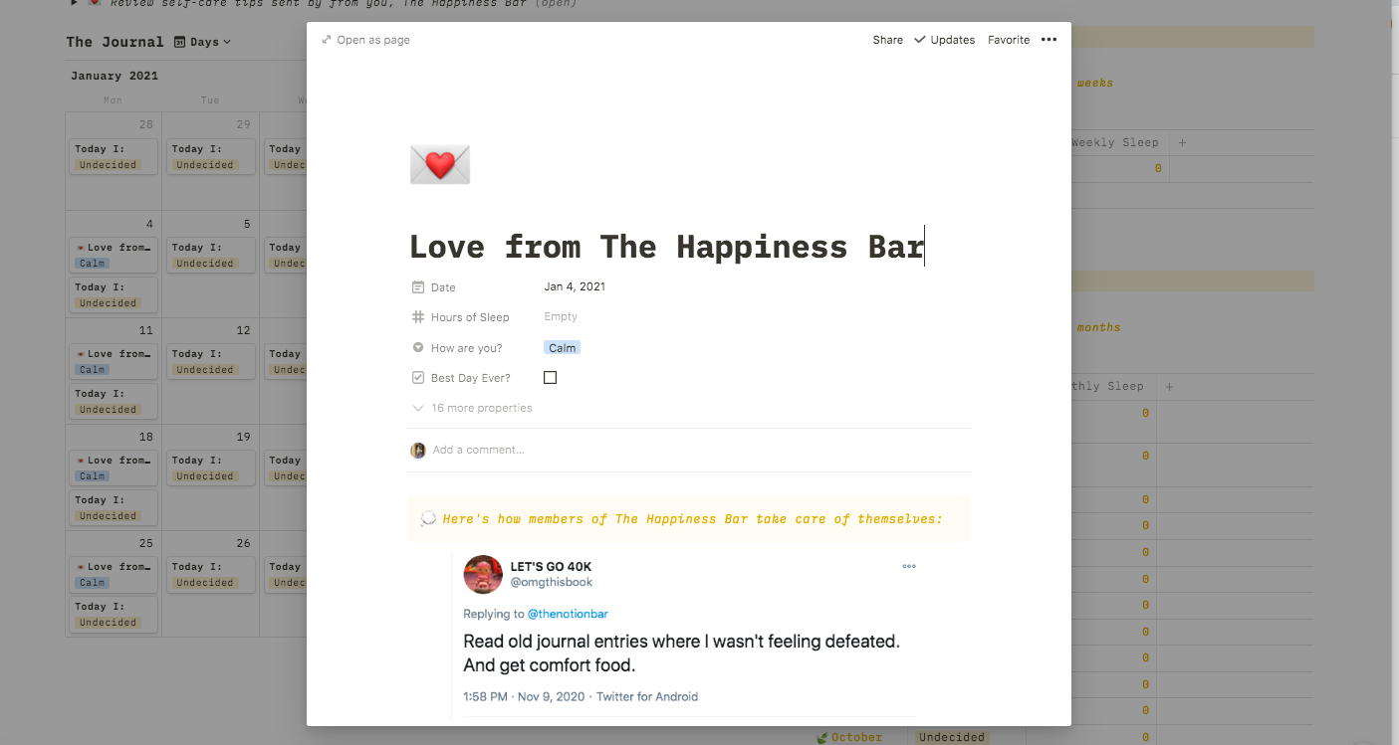
Task: Click the Open as page expand icon
Action: 327,40
